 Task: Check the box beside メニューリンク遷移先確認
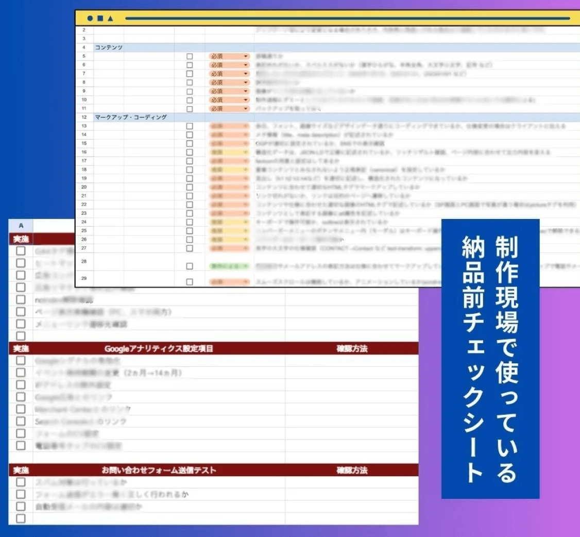(20, 324)
